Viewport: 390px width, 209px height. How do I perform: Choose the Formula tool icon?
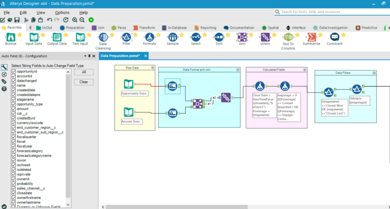149,37
